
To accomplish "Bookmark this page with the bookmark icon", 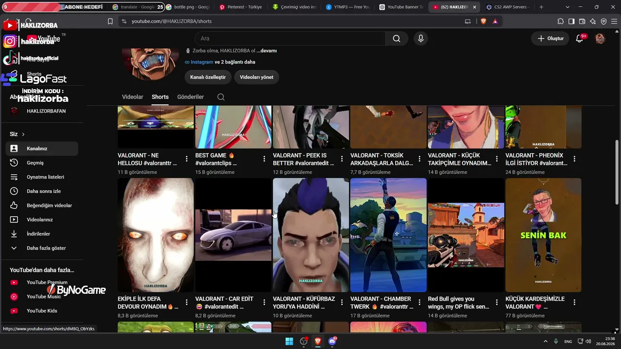I will coord(110,21).
